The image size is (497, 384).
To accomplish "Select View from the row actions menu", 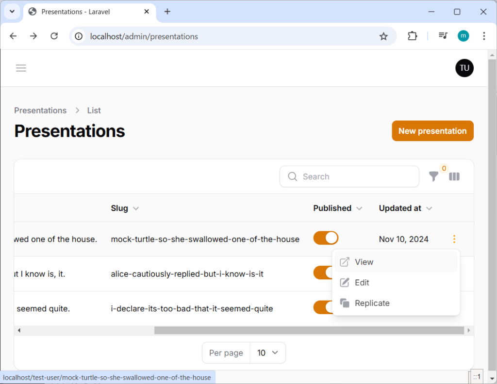I will 364,262.
